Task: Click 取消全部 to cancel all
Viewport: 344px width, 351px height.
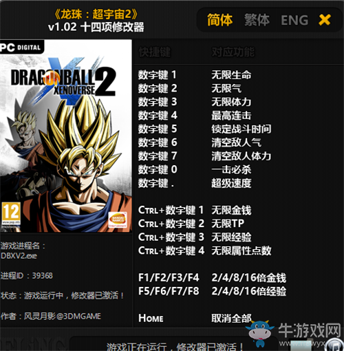Action: (x=231, y=318)
